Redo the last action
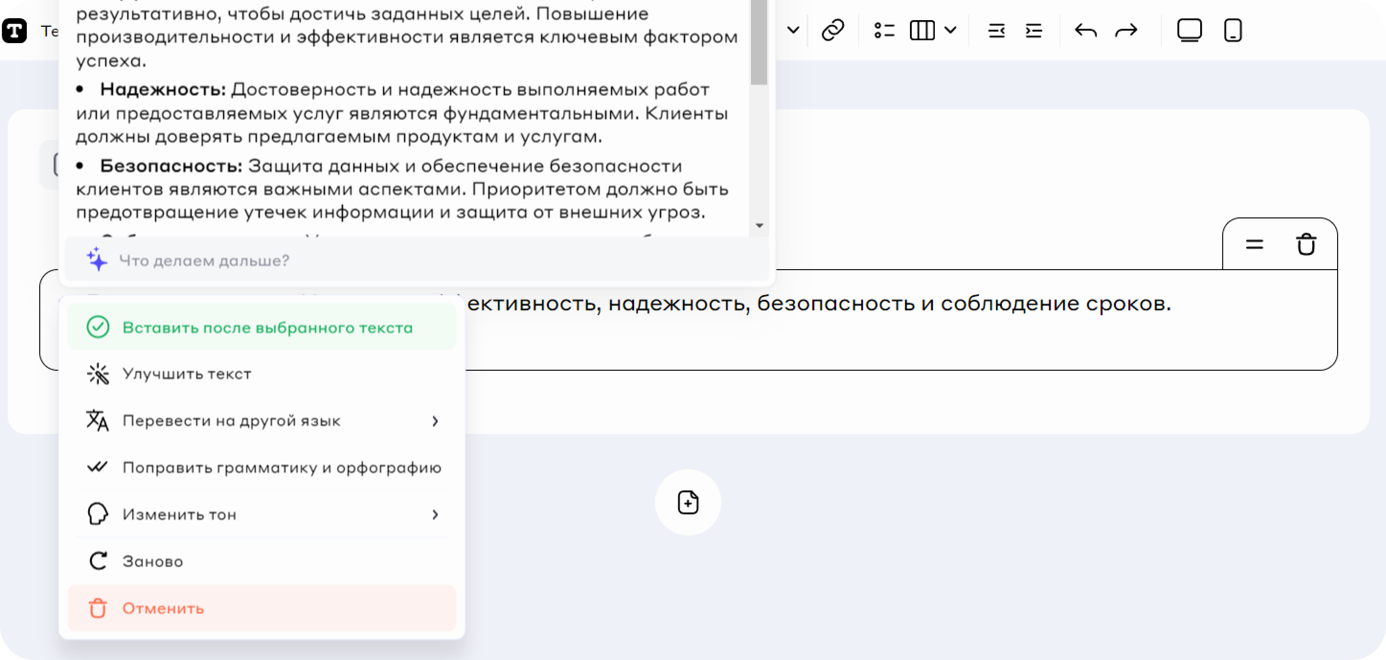 [1126, 30]
